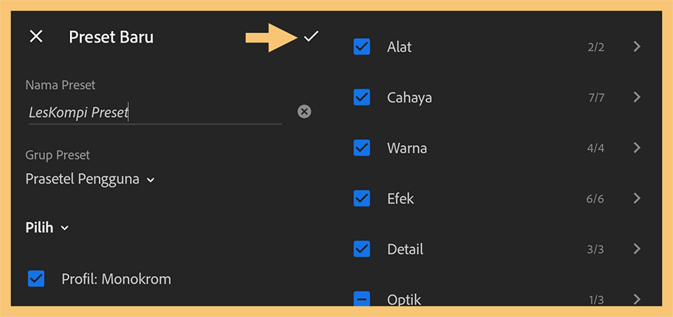Viewport: 673px width, 317px height.
Task: Uncheck the Efek checkbox
Action: pos(362,198)
